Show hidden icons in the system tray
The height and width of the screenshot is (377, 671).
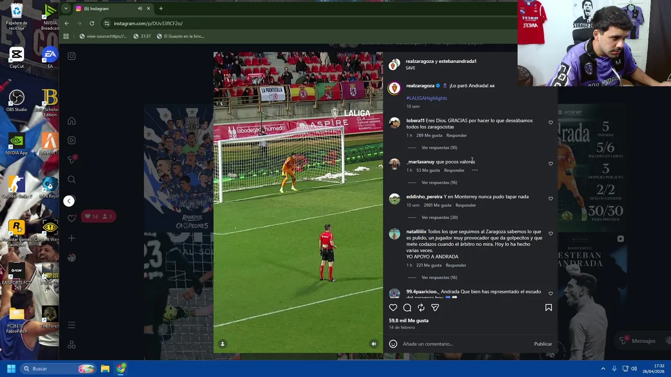point(603,369)
